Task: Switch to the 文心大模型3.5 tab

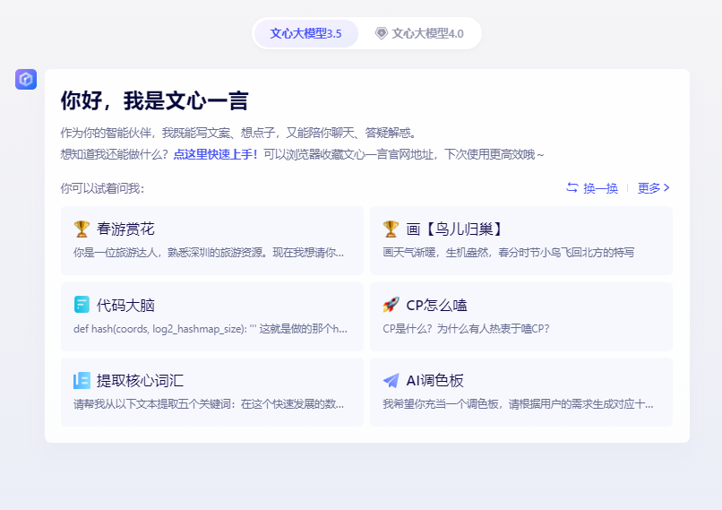Action: tap(305, 34)
